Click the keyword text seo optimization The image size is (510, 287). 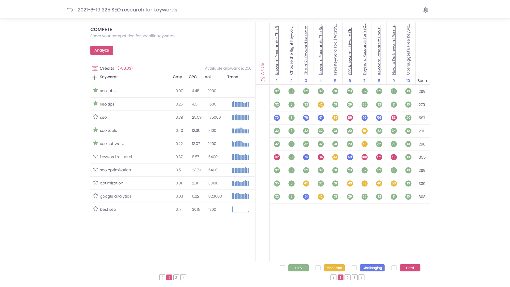coord(116,170)
